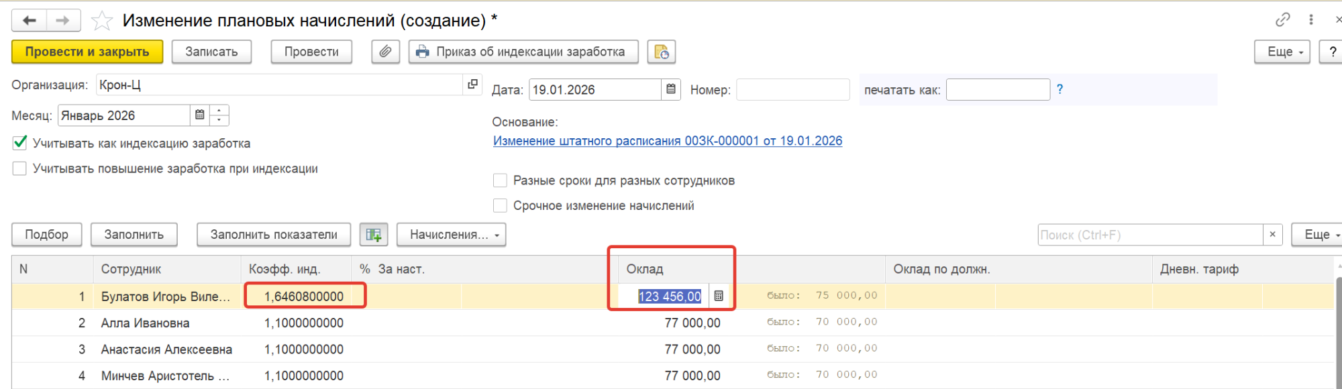1342x389 pixels.
Task: Get link to document via chain icon
Action: tap(1282, 20)
